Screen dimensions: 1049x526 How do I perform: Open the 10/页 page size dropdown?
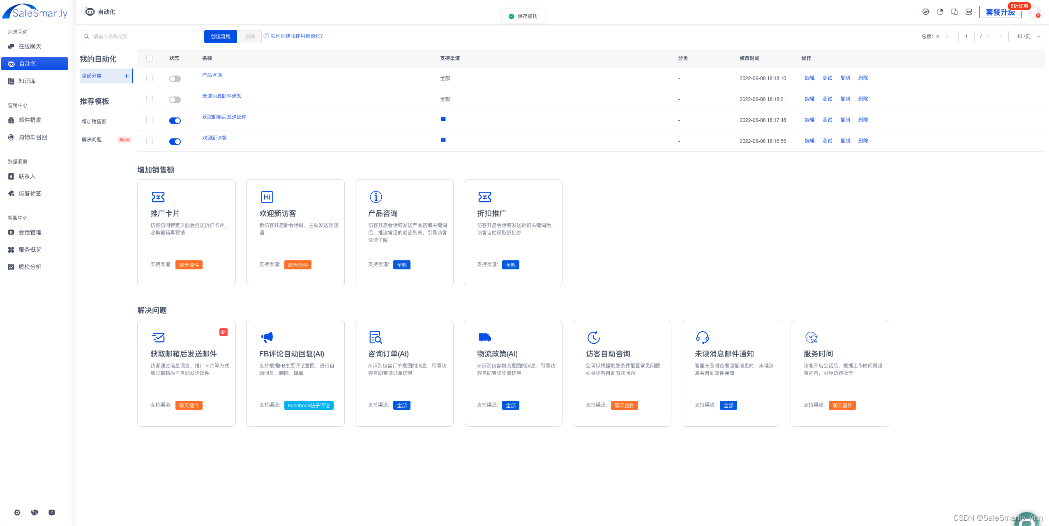(1026, 36)
